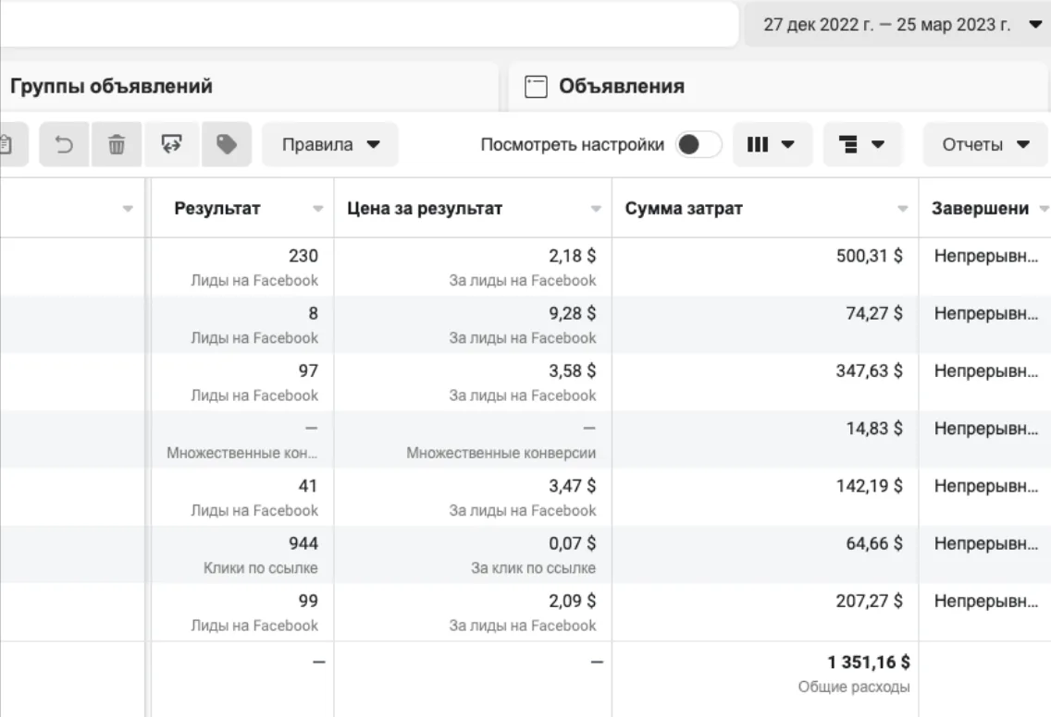Open the leftmost column header arrow
This screenshot has width=1051, height=717.
128,209
